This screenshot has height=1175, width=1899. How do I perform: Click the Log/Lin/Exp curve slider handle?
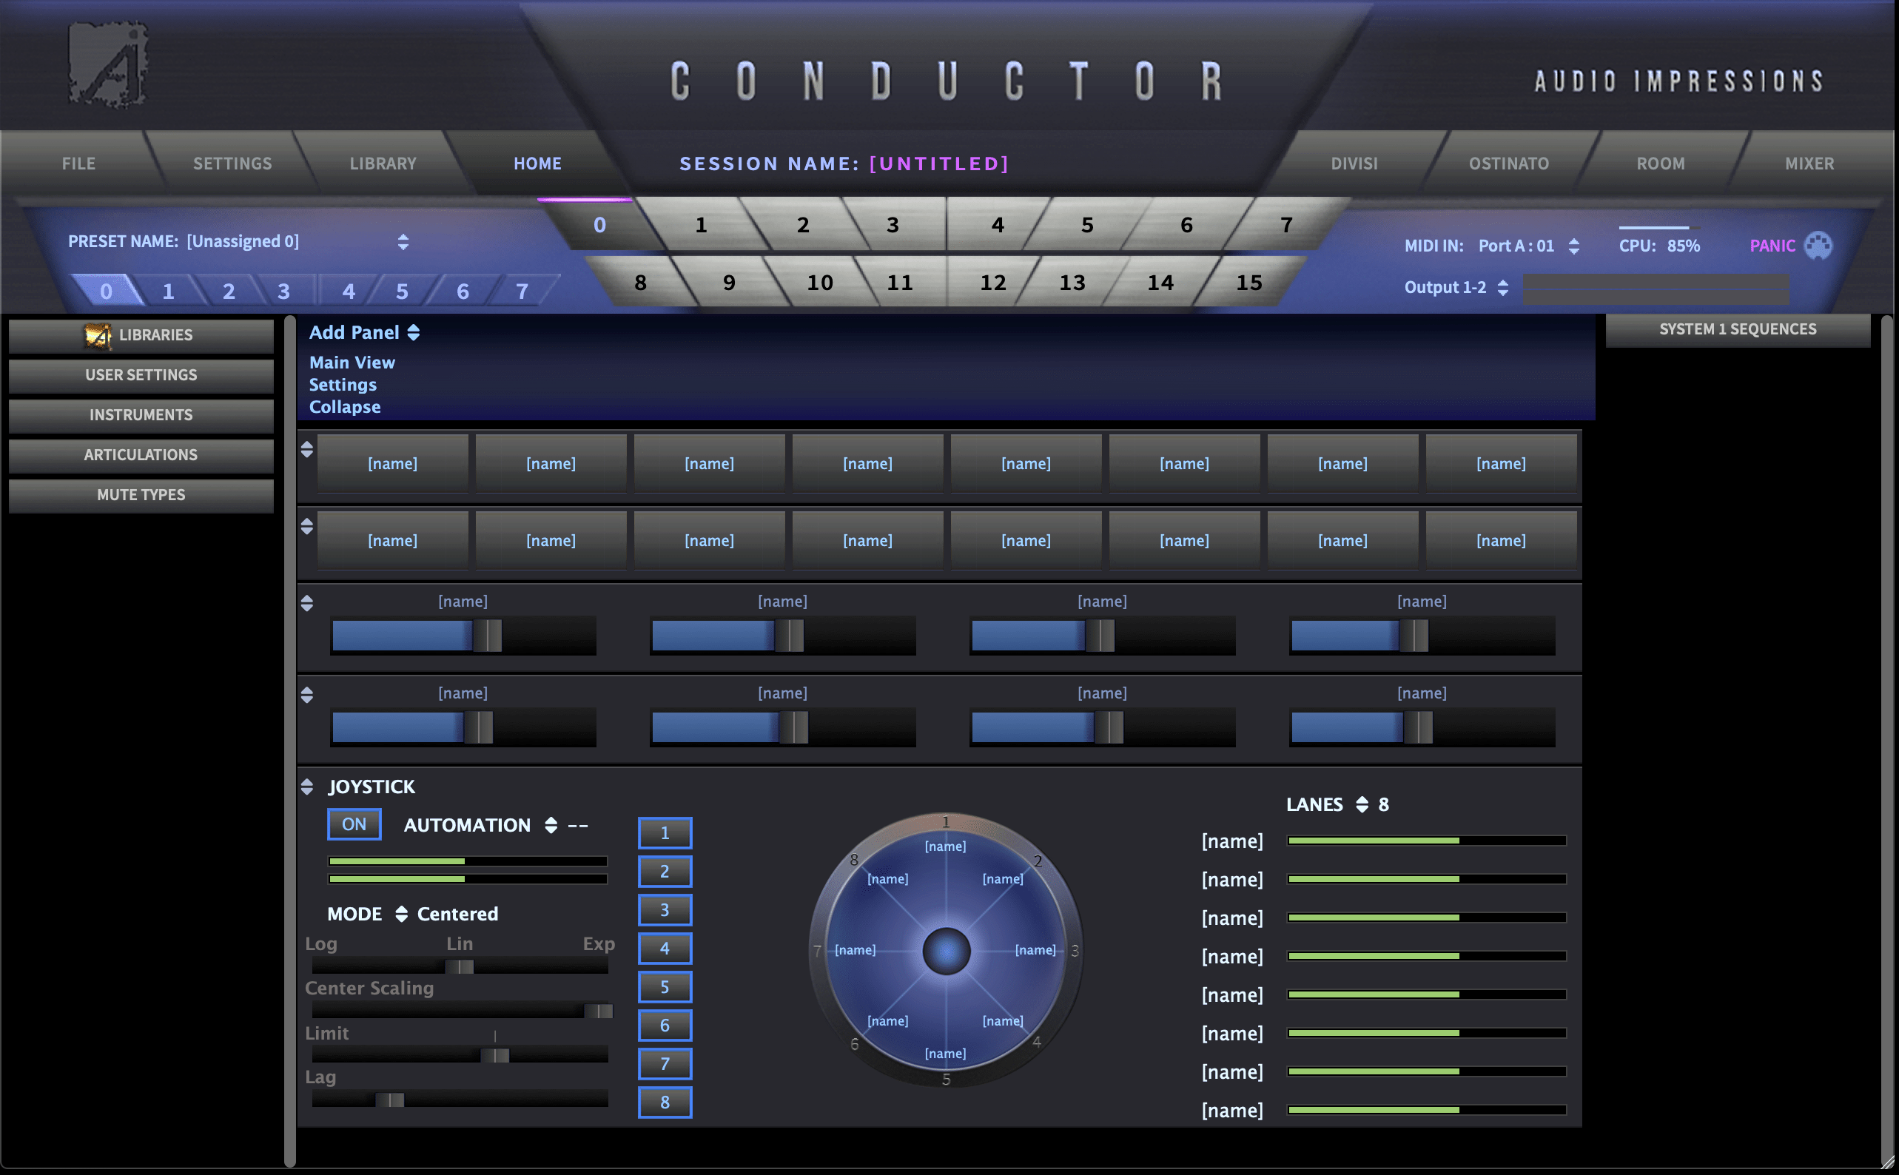click(460, 967)
